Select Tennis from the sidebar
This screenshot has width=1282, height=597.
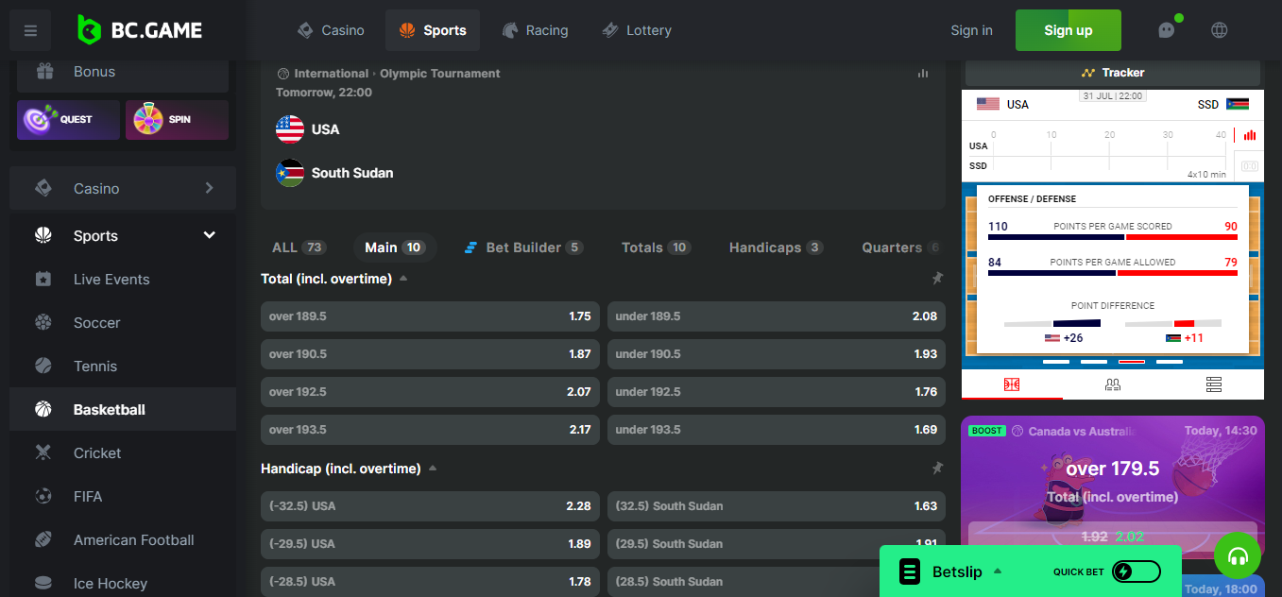pos(95,366)
